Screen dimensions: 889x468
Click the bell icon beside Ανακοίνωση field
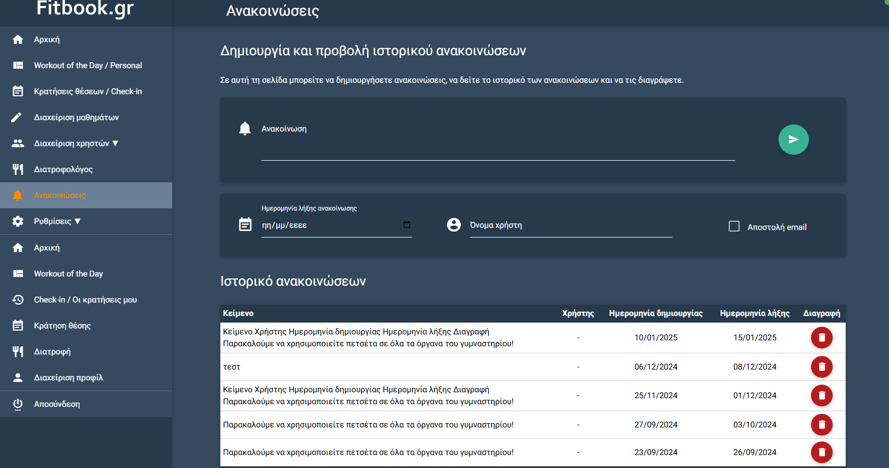pyautogui.click(x=245, y=129)
